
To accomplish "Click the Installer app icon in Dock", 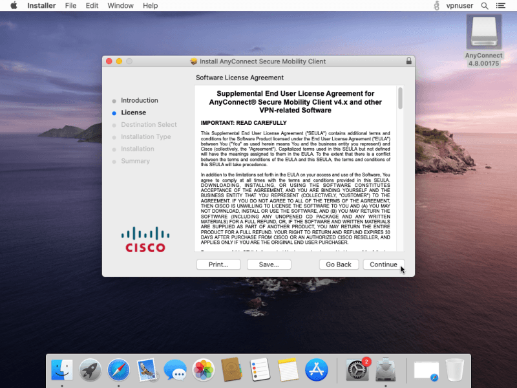I will click(385, 371).
